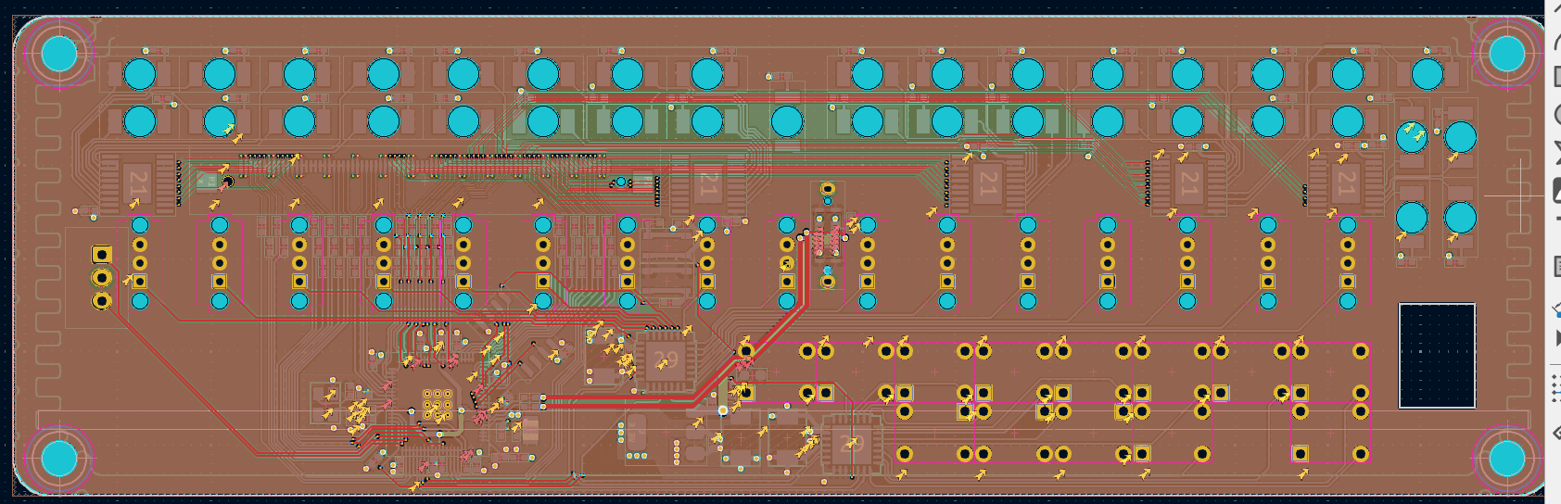The height and width of the screenshot is (504, 1561).
Task: Click the yellow via grid cluster
Action: point(437,406)
